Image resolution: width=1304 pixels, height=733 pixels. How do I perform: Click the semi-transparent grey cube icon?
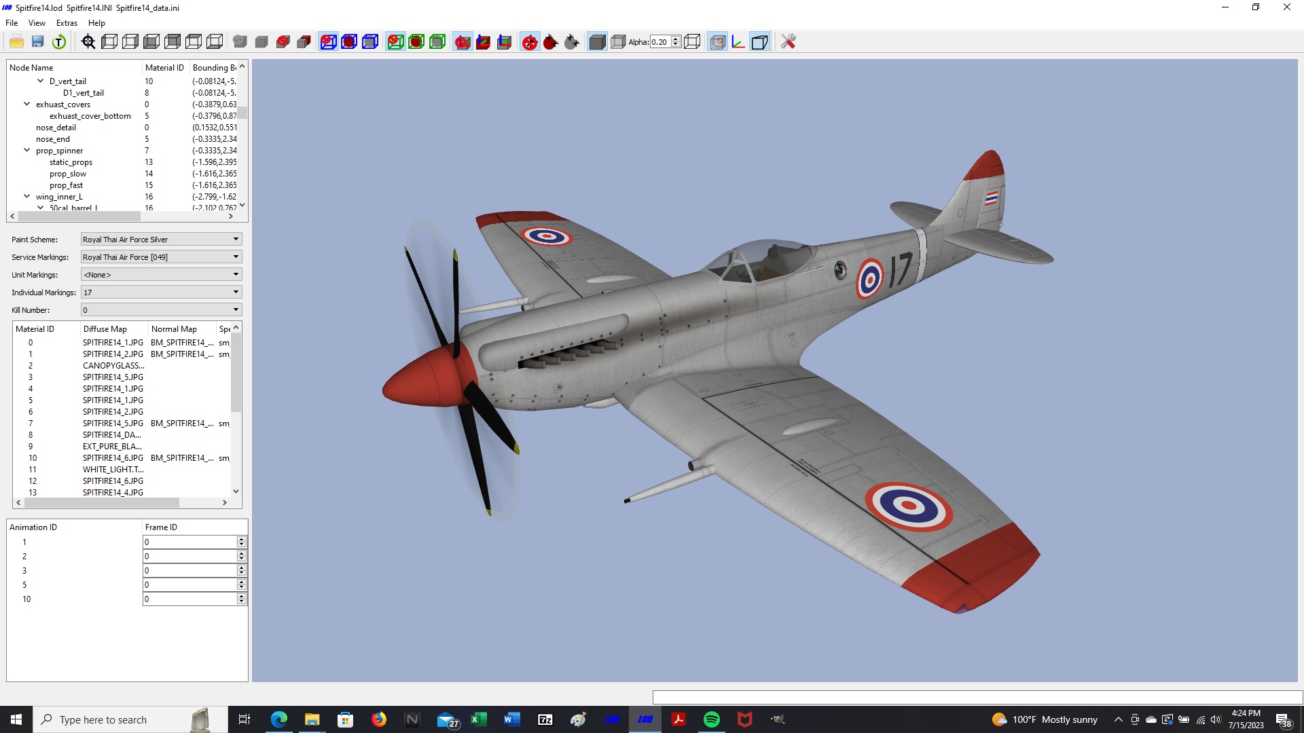pos(618,42)
